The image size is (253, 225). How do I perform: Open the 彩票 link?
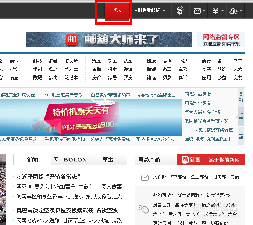point(167,70)
